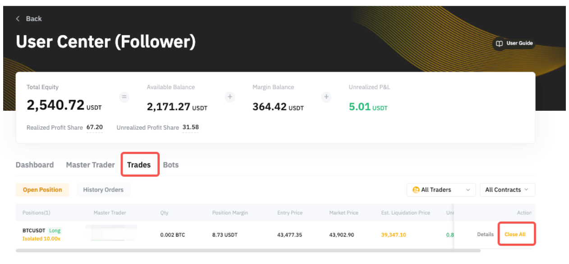This screenshot has width=569, height=264.
Task: Click the green Long tag on BTCUSDT
Action: [x=55, y=231]
